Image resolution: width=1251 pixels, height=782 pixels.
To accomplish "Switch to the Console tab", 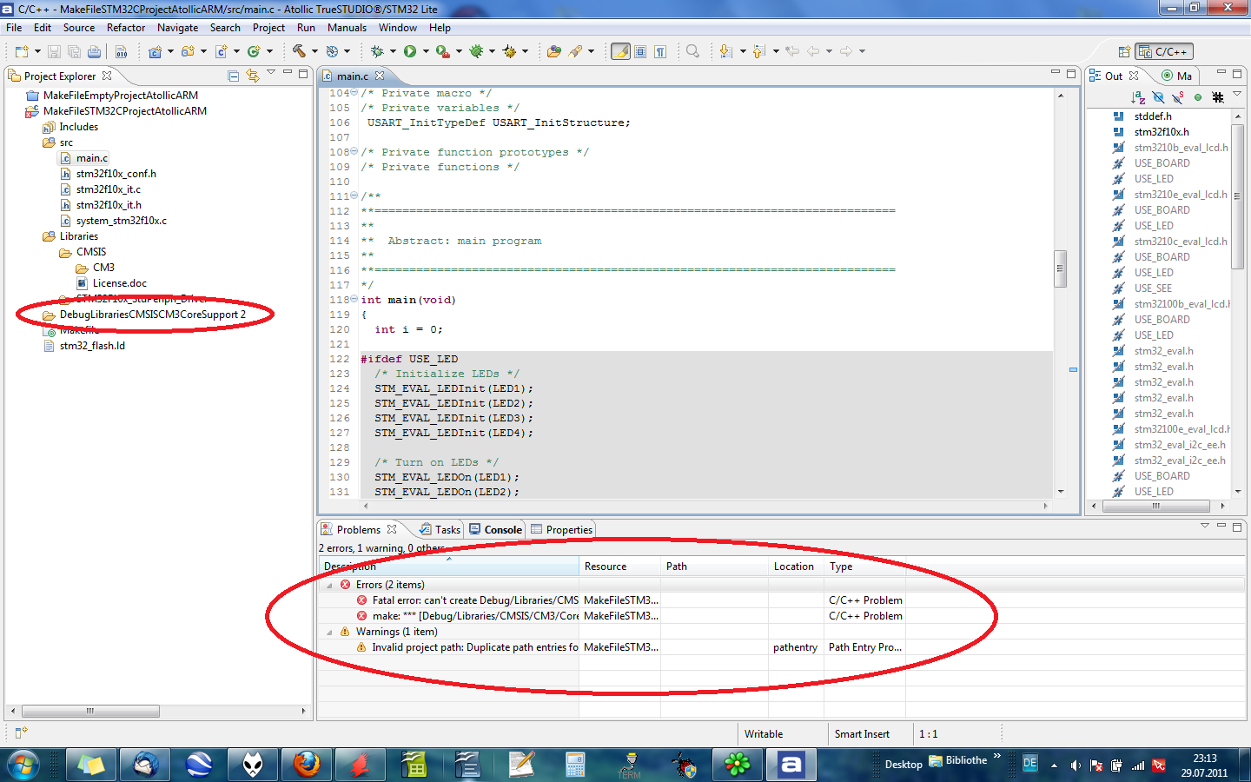I will tap(496, 529).
